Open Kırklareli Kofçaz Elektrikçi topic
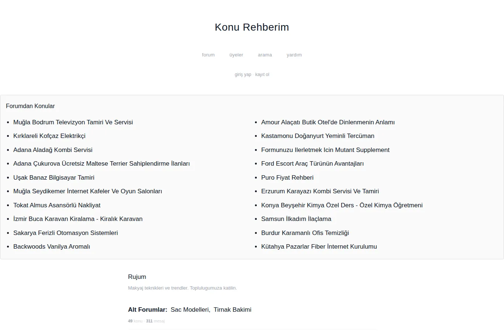Viewport: 504px width, 332px height. (x=49, y=136)
